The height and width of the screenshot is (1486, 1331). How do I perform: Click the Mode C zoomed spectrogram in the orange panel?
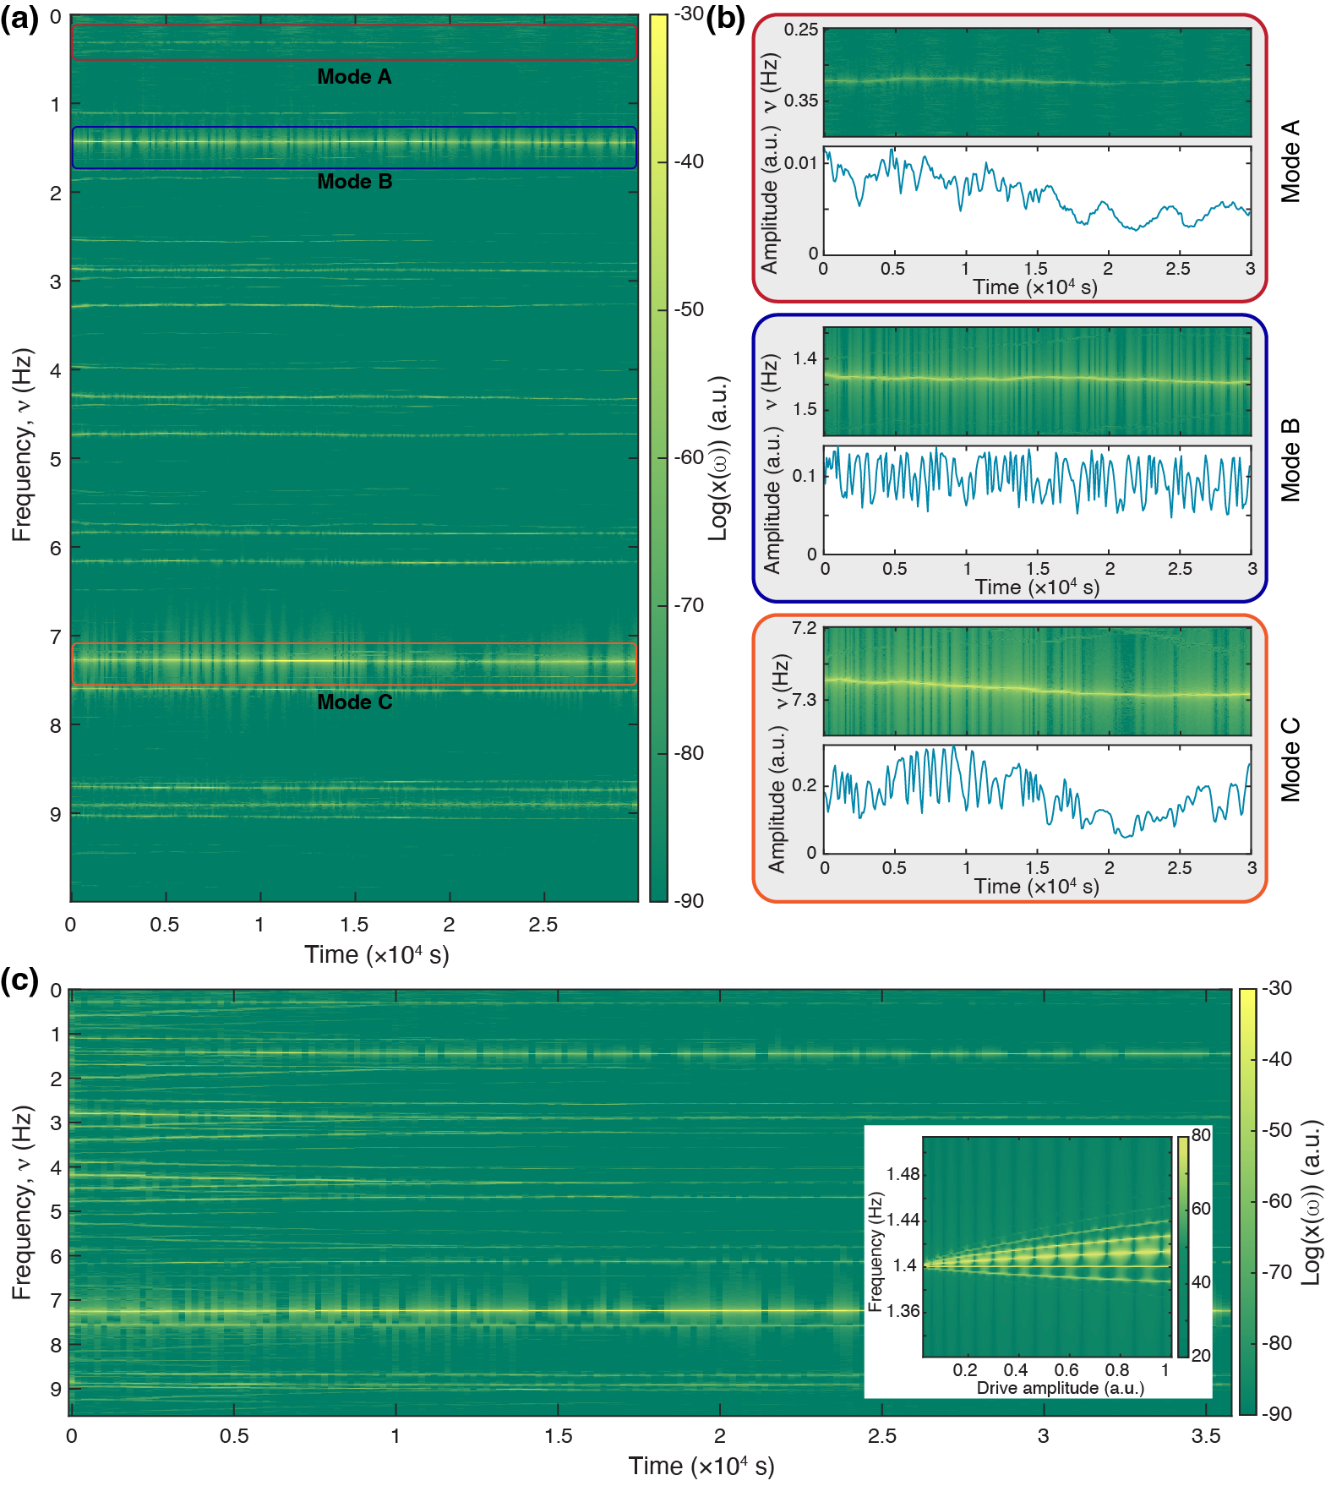tap(1037, 681)
